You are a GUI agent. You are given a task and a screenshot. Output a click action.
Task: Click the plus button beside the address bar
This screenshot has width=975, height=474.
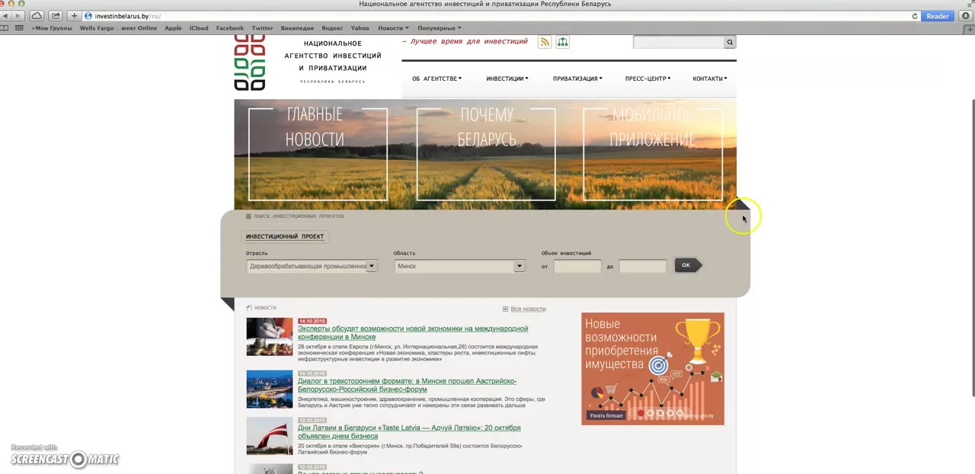[x=74, y=16]
